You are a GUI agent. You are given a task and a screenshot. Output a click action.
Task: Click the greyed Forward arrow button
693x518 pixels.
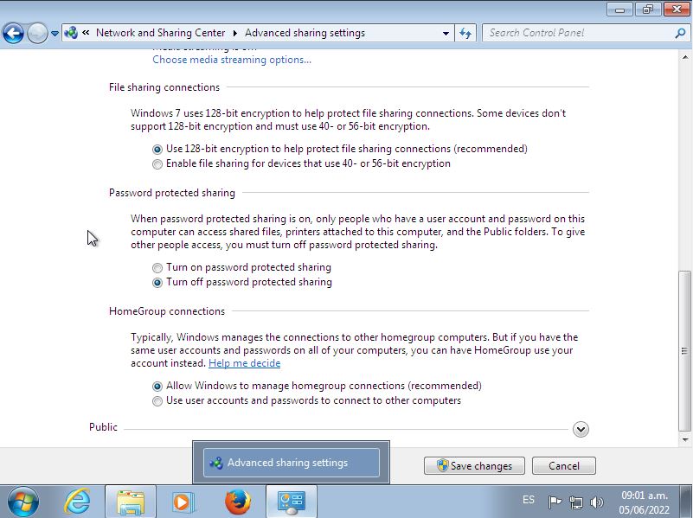(37, 33)
